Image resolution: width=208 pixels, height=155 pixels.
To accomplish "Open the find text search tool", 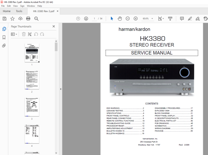I will coord(36,19).
